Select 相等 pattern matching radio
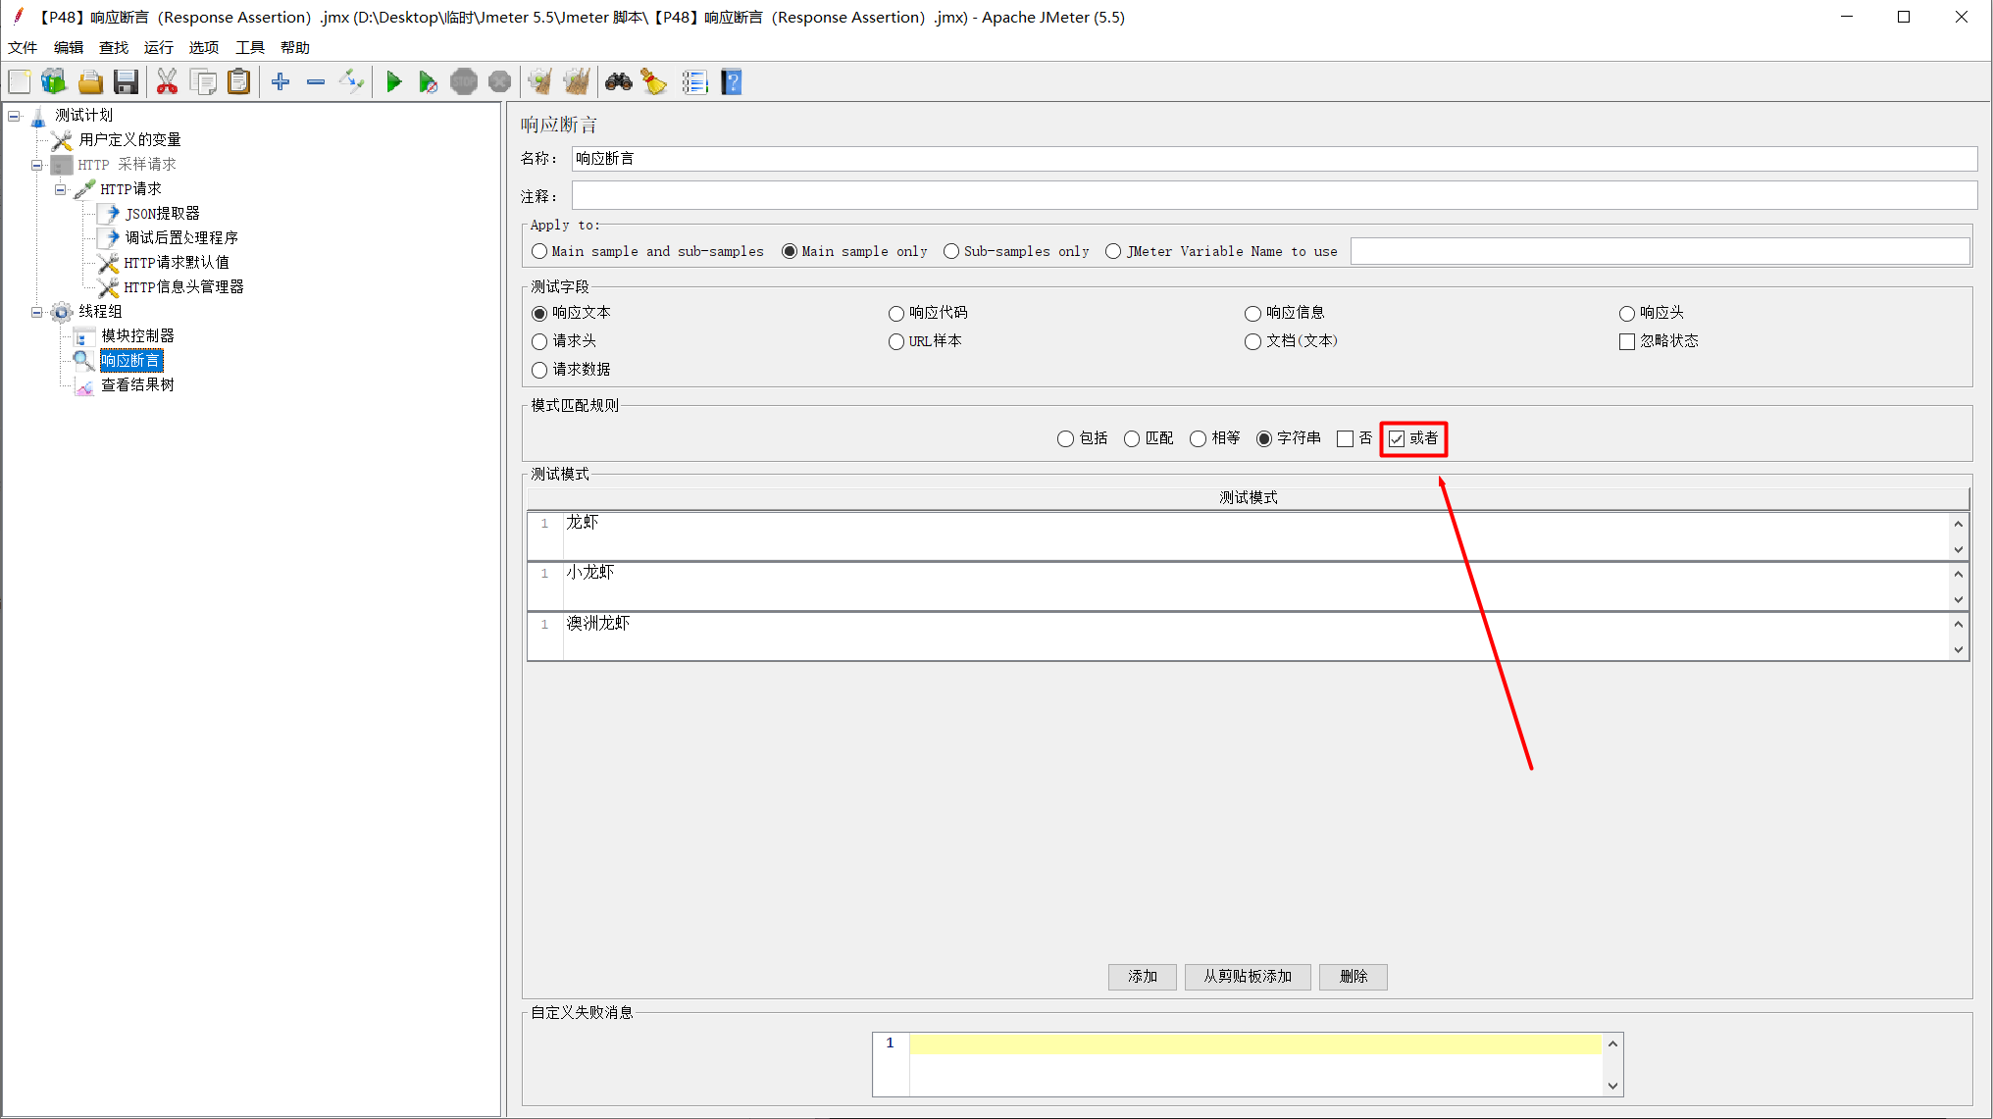This screenshot has width=1993, height=1119. [1199, 439]
